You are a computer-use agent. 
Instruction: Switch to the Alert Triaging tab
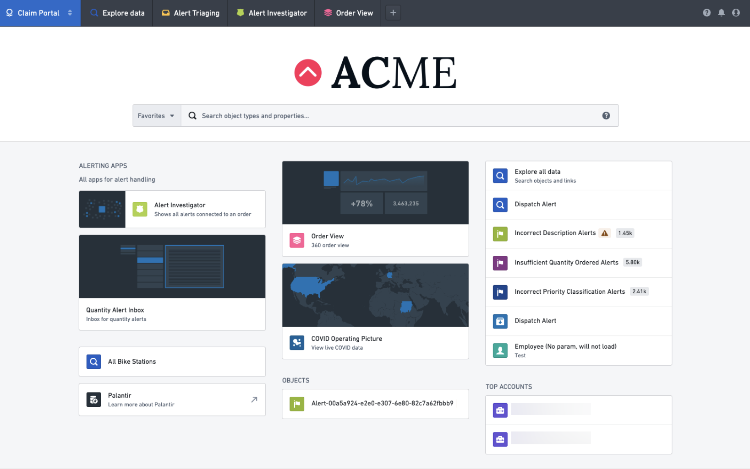[190, 13]
